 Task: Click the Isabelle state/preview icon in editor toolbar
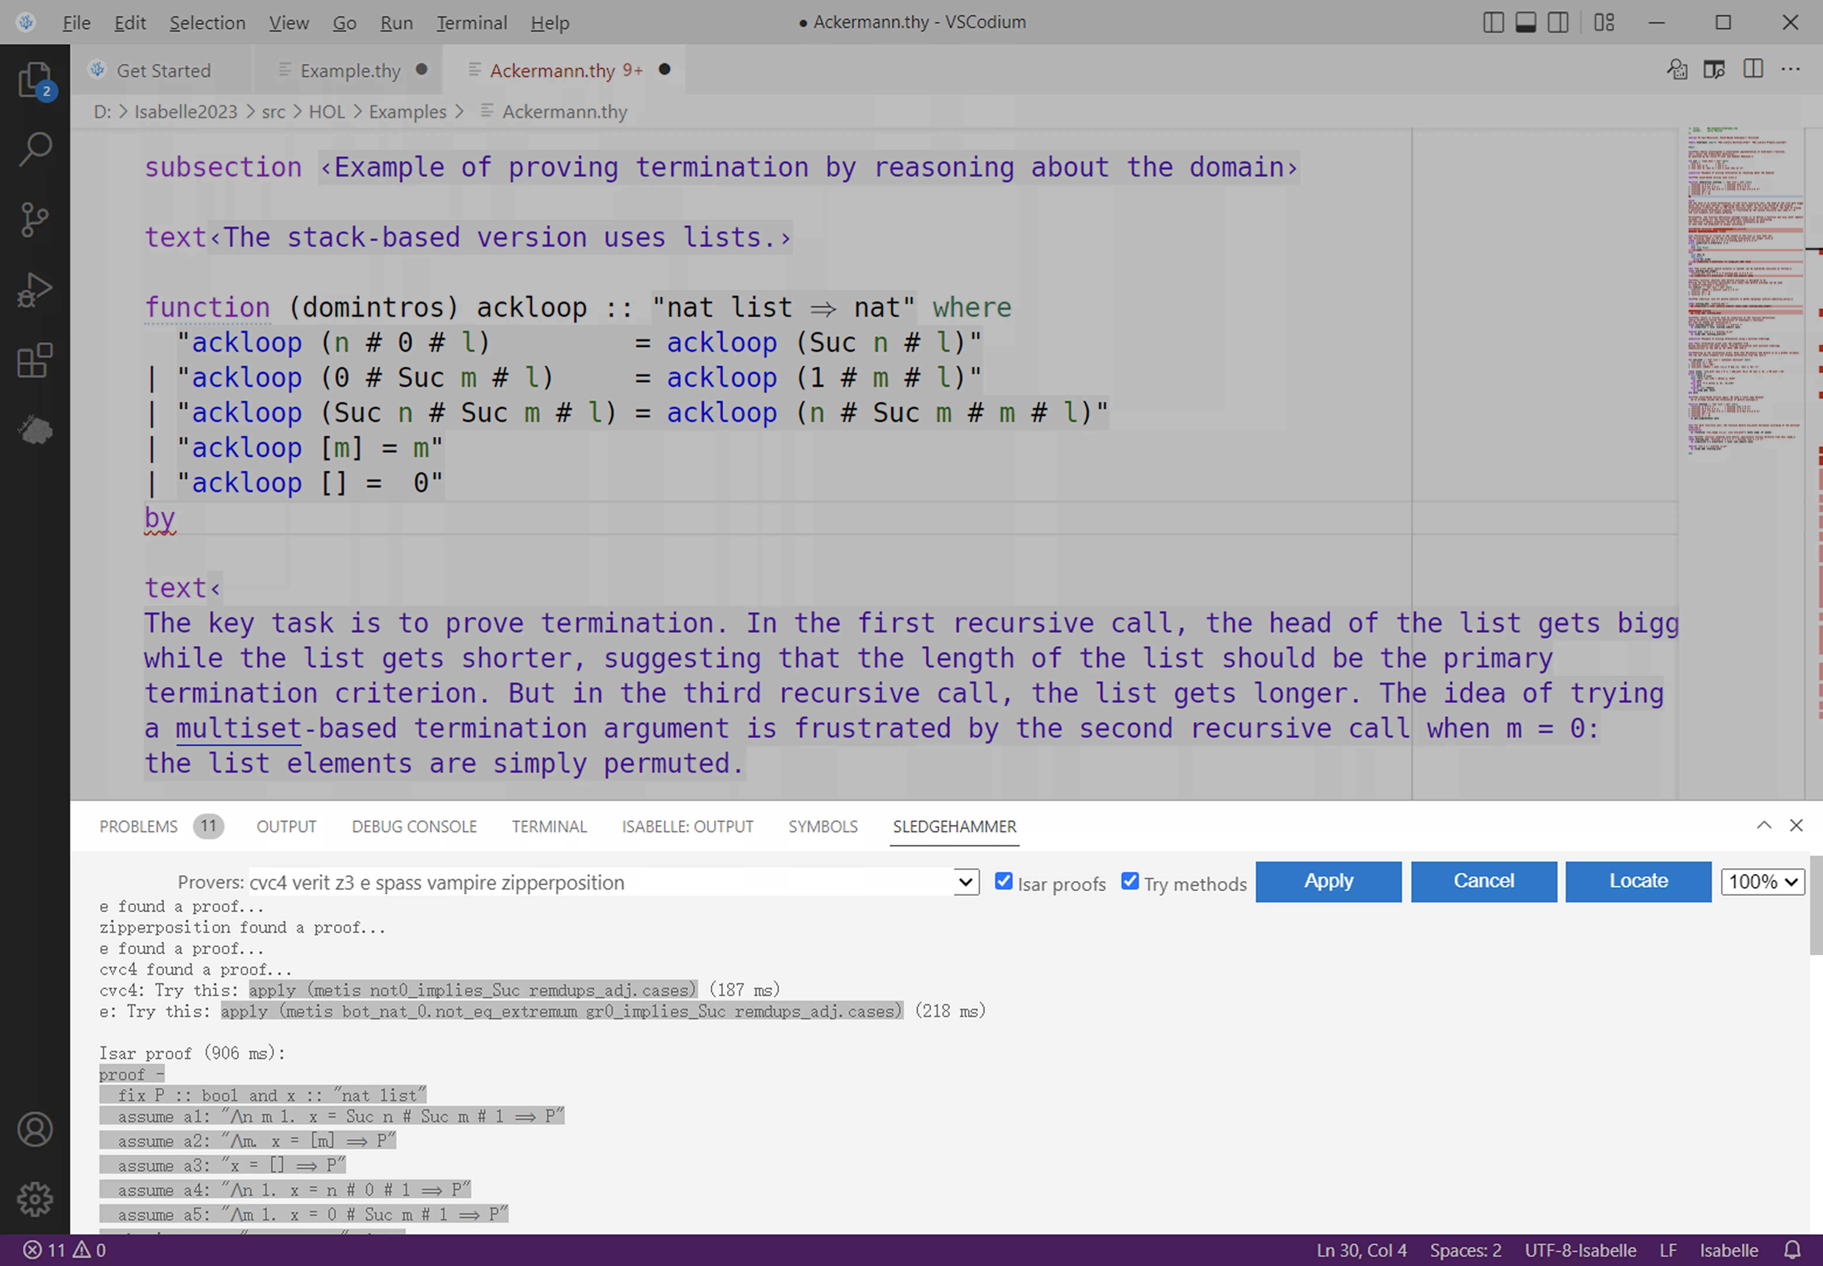[x=1677, y=70]
